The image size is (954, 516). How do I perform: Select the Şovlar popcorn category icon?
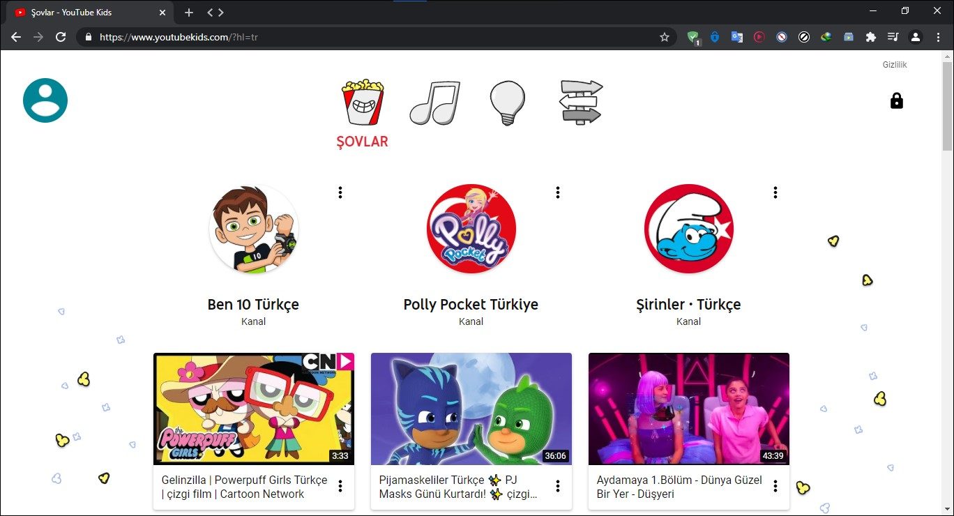click(x=362, y=103)
